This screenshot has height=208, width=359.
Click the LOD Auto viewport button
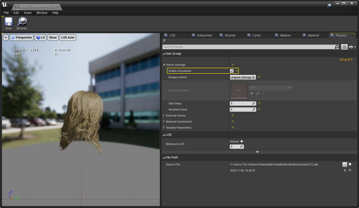[x=68, y=38]
